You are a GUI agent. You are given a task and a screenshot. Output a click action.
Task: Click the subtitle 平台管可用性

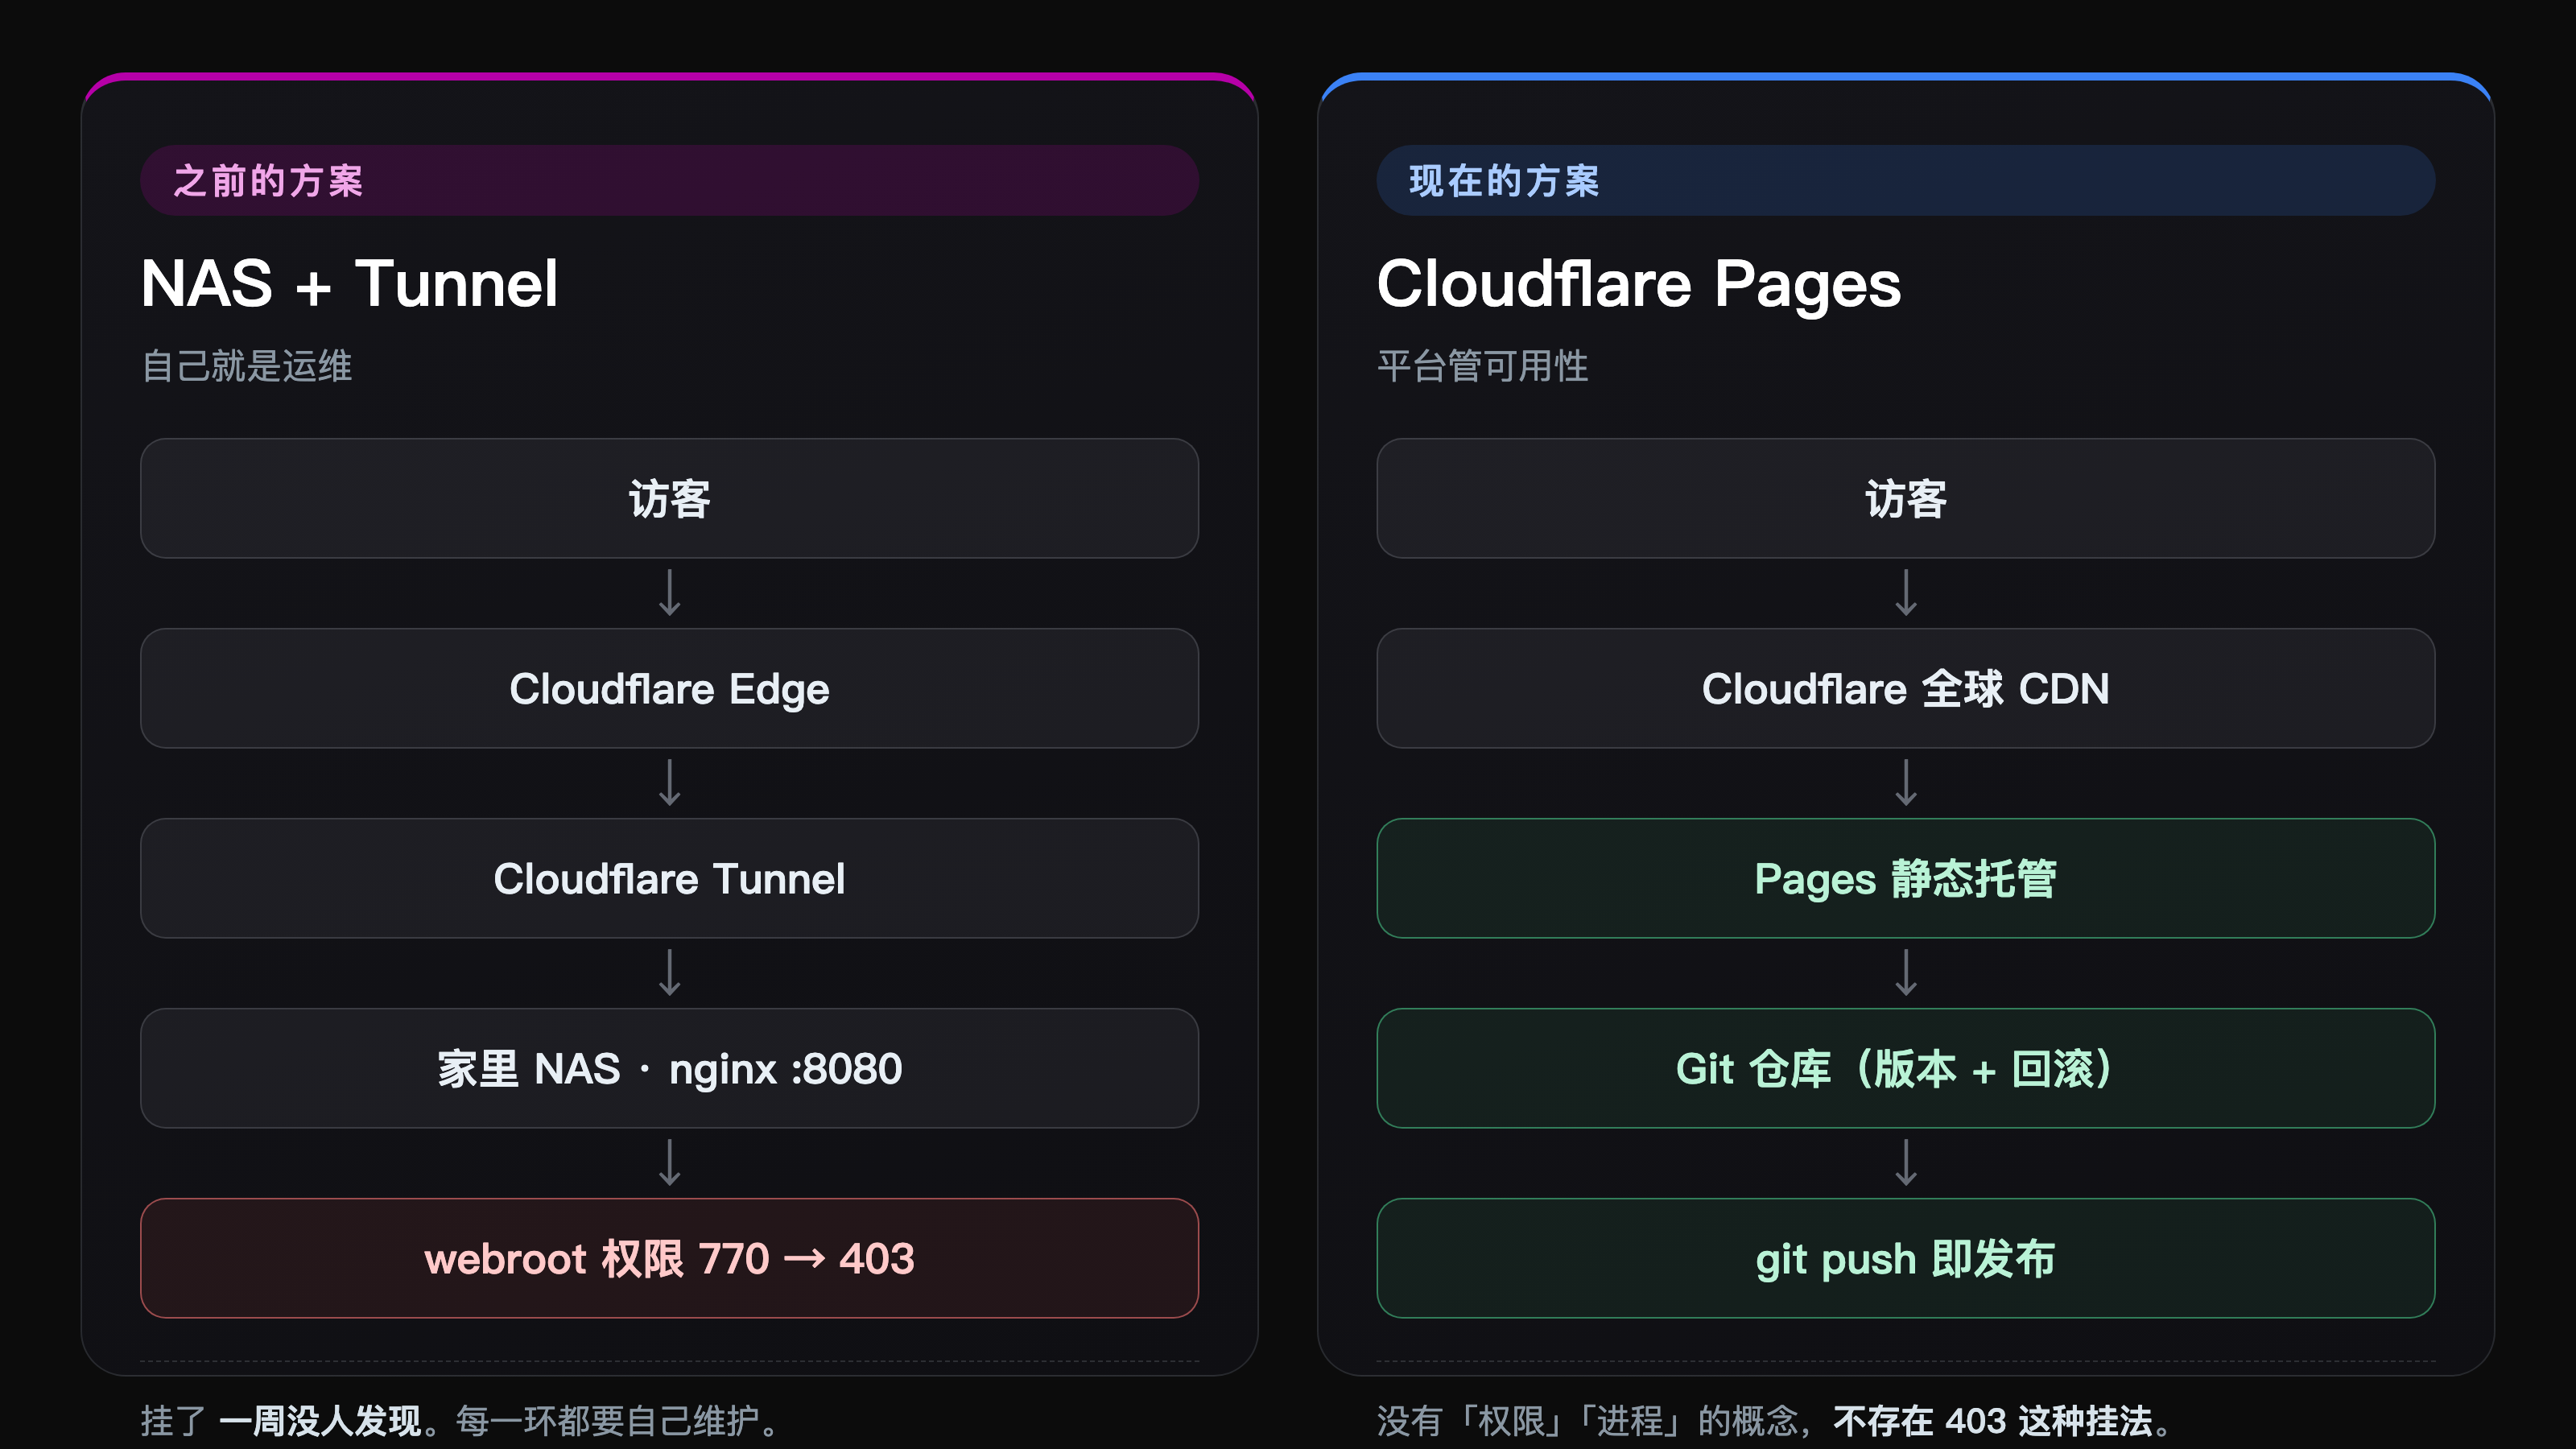point(1482,366)
